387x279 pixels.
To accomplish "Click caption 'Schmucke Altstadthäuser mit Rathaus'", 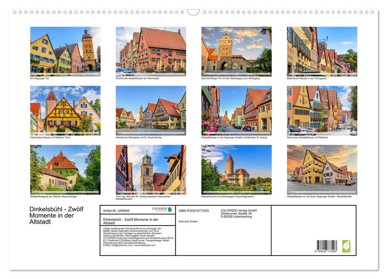I will point(307,137).
